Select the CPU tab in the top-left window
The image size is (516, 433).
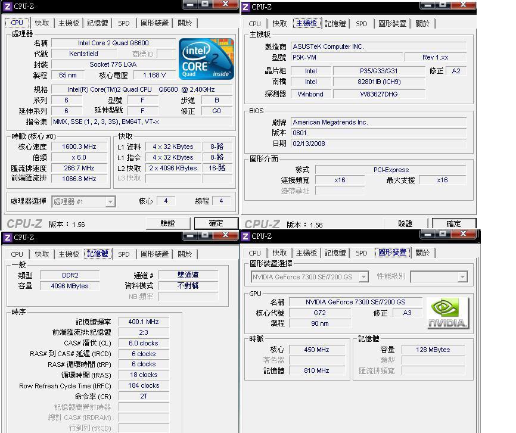click(17, 23)
